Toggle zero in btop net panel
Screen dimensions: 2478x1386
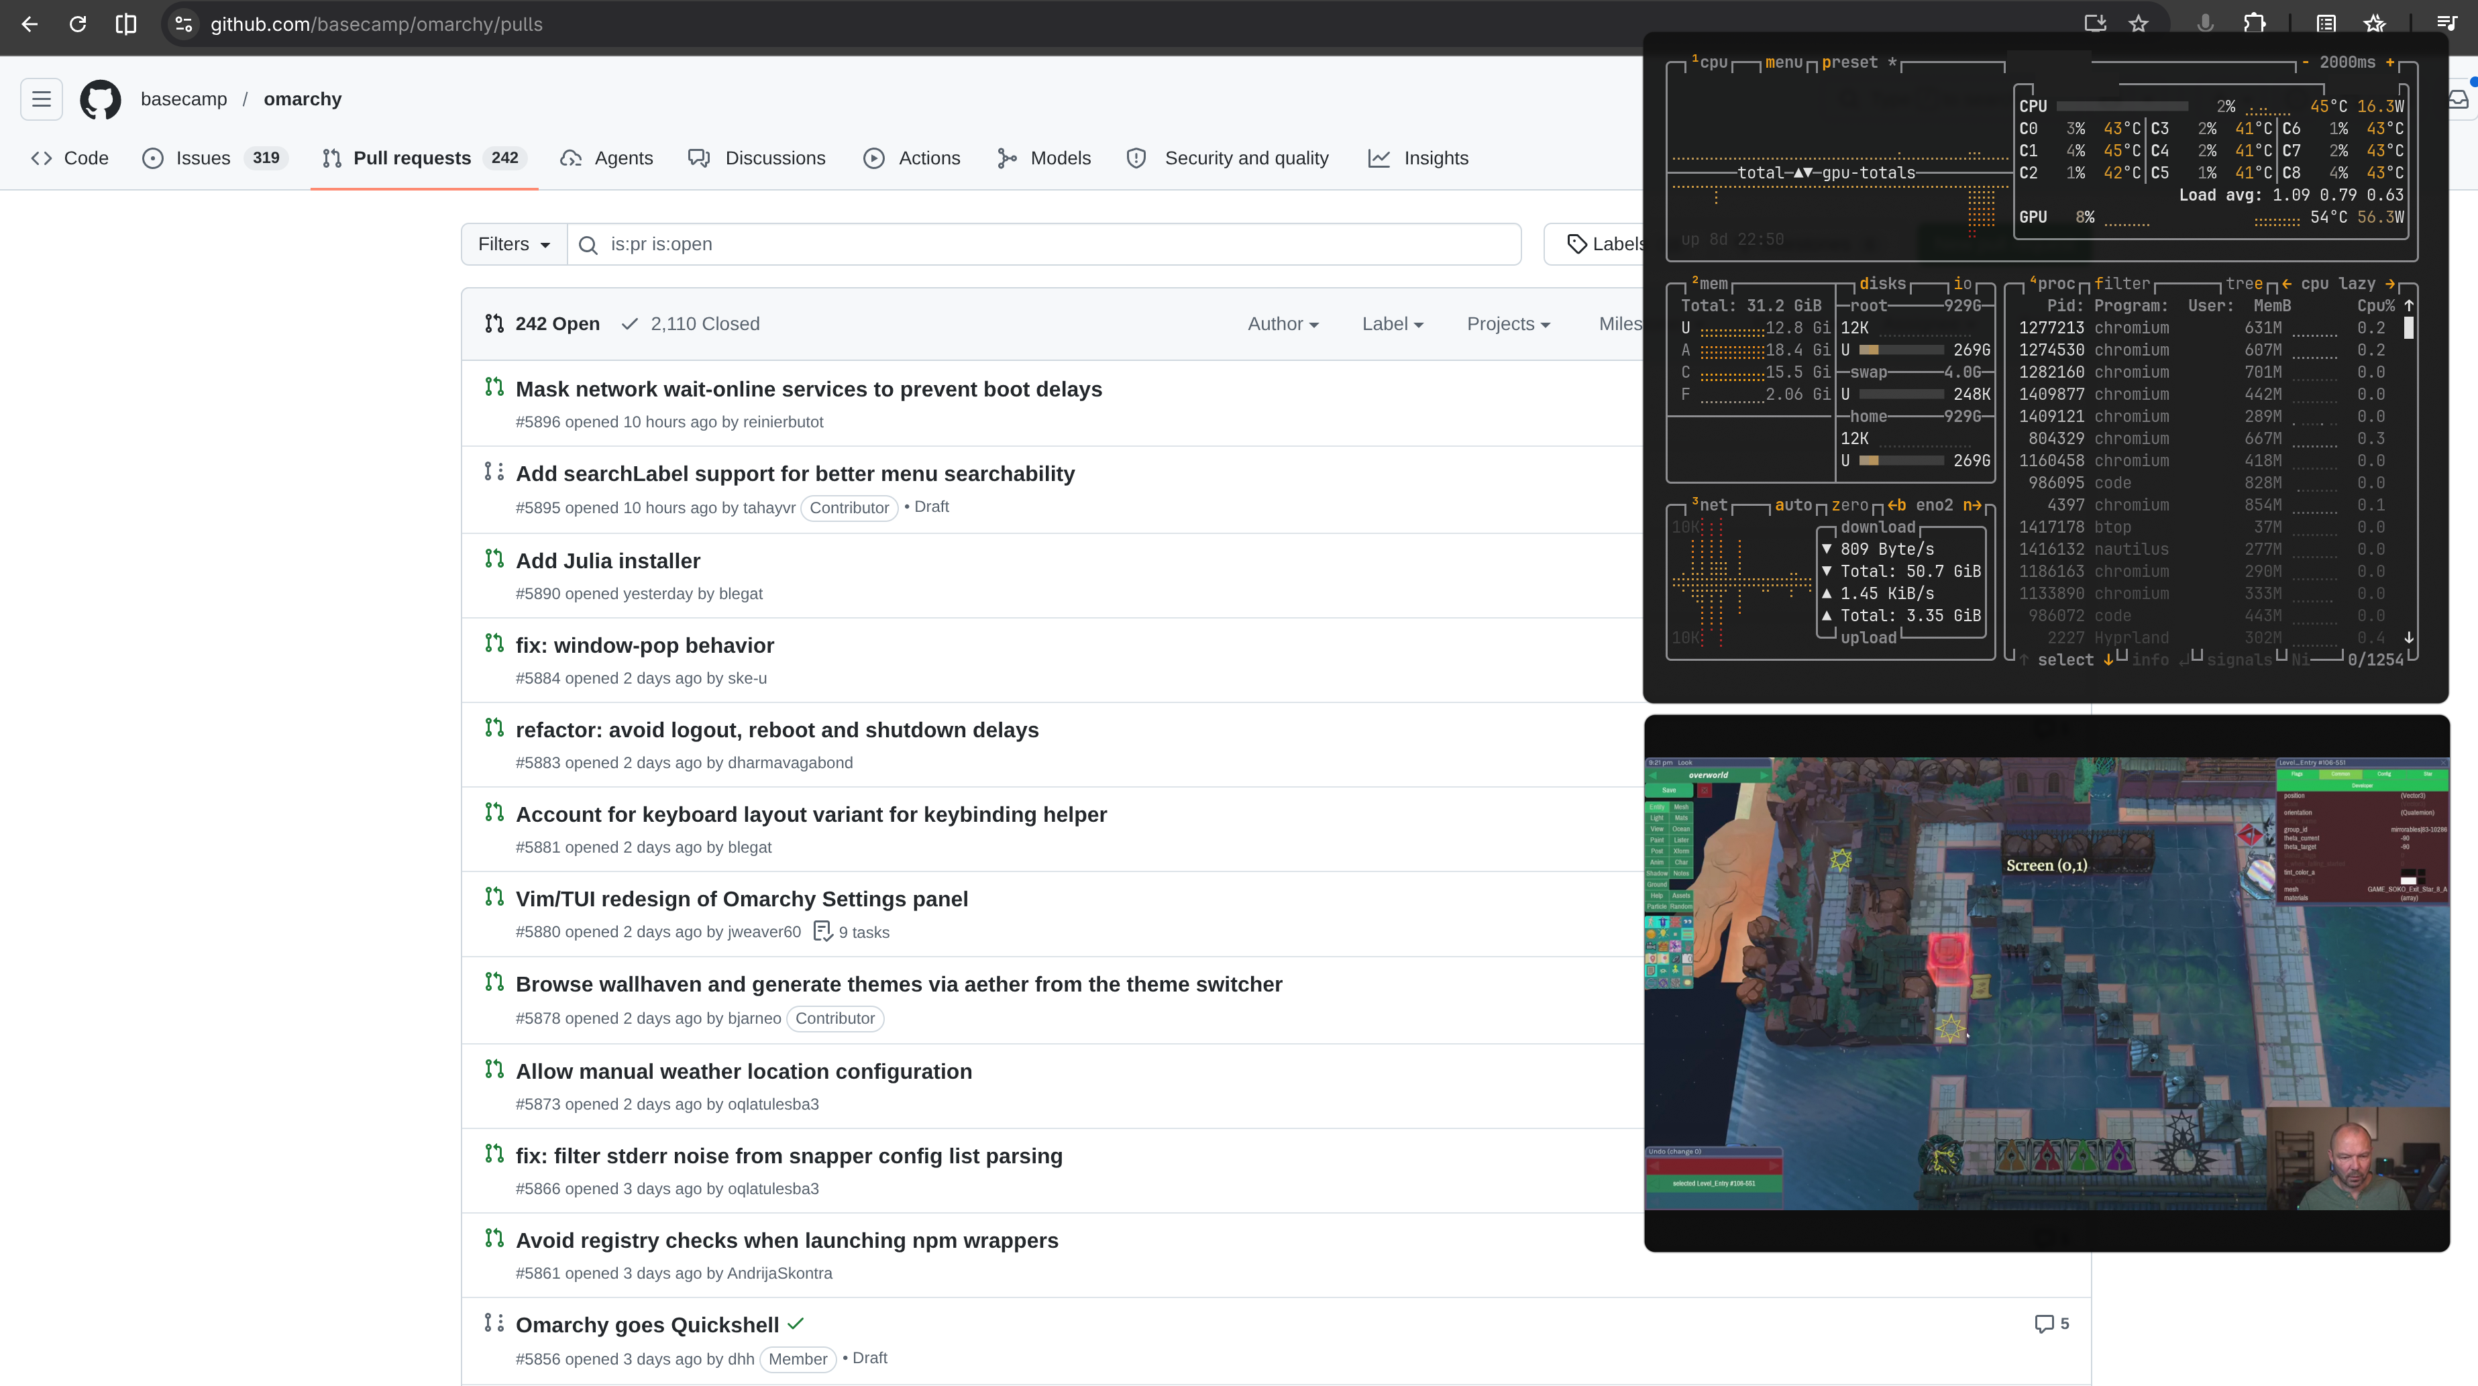(x=1850, y=505)
